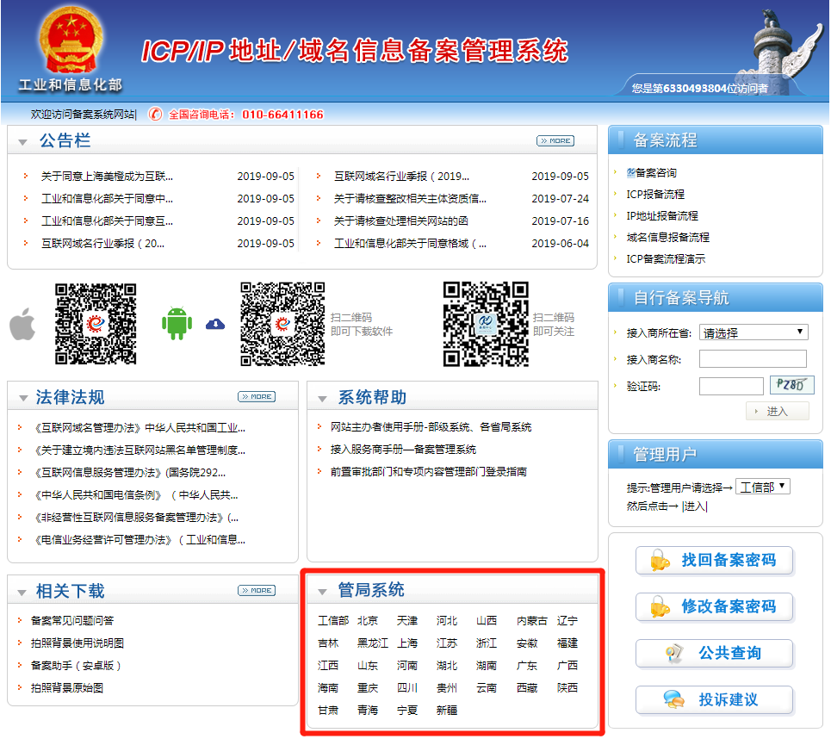The width and height of the screenshot is (831, 739).
Task: Click the 找回备案密码 button
Action: coord(715,561)
